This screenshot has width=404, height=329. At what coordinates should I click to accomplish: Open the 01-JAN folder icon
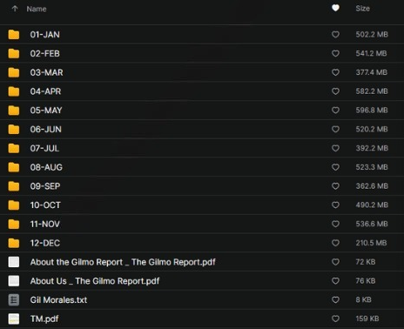click(14, 35)
